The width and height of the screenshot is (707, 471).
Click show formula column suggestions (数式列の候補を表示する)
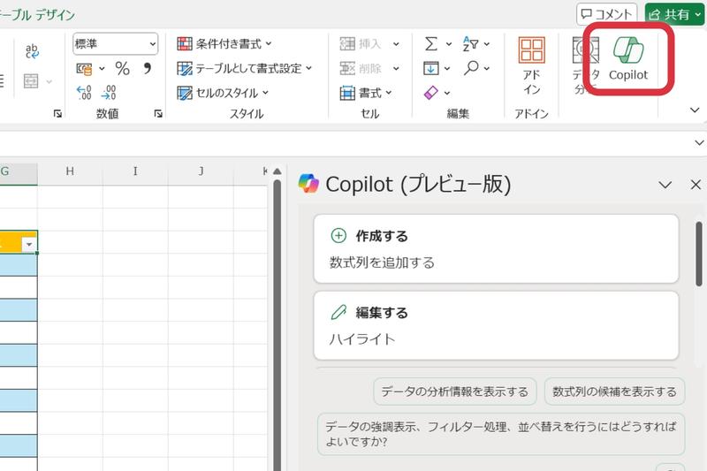pyautogui.click(x=614, y=391)
